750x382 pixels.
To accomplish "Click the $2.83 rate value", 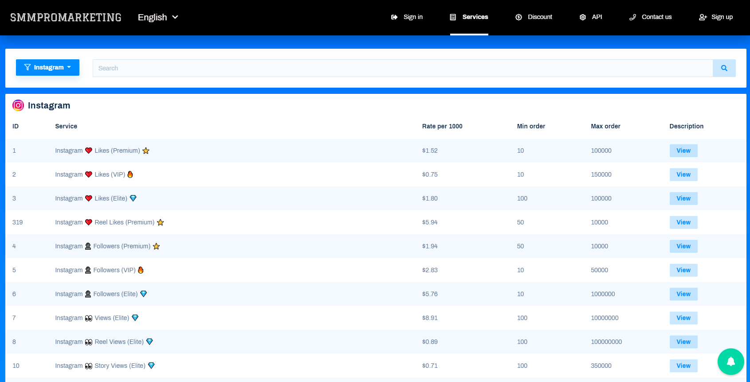I will [x=430, y=270].
